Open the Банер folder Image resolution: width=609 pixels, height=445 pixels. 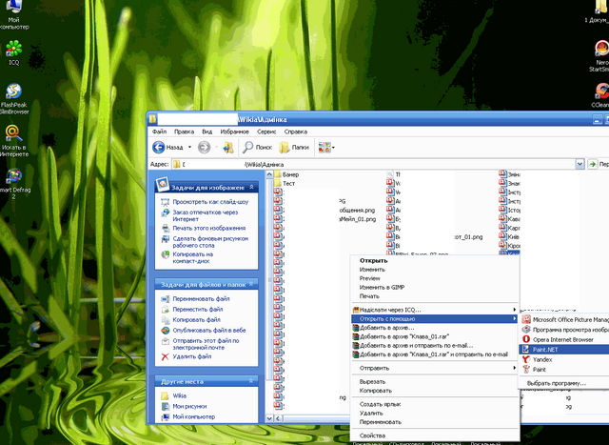pos(286,174)
